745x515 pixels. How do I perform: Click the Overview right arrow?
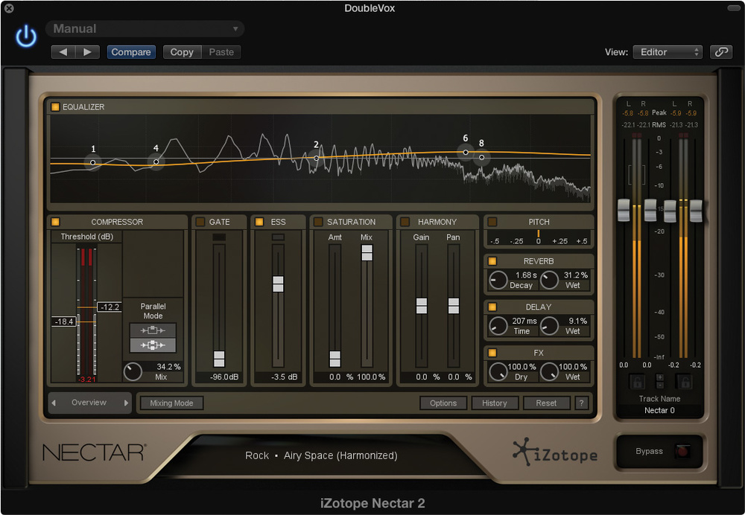coord(126,403)
